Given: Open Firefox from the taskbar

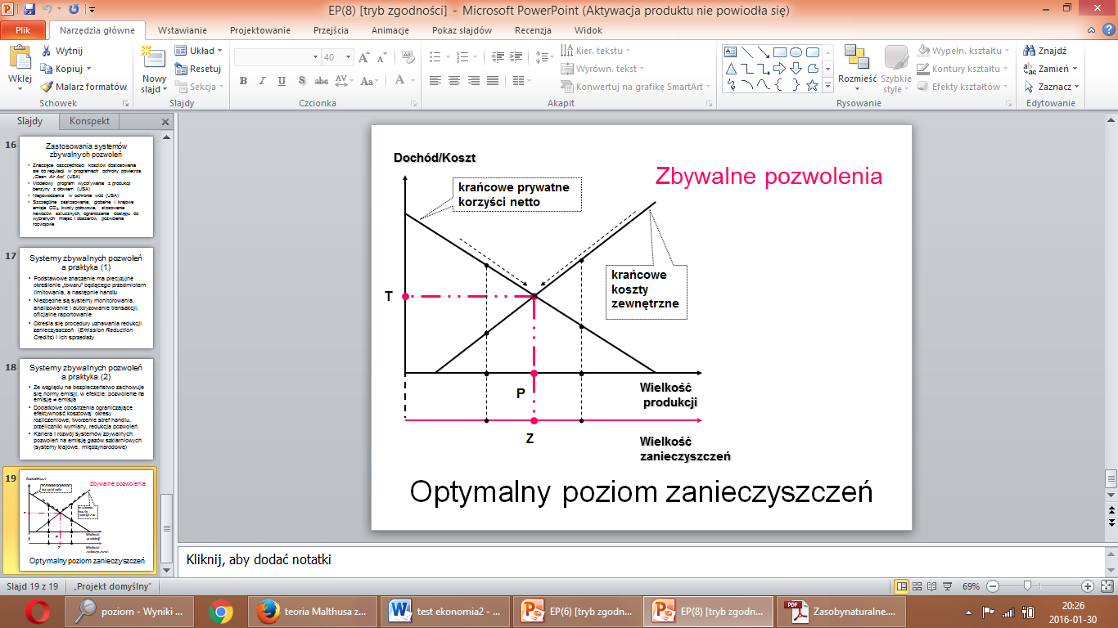Looking at the screenshot, I should pos(264,611).
